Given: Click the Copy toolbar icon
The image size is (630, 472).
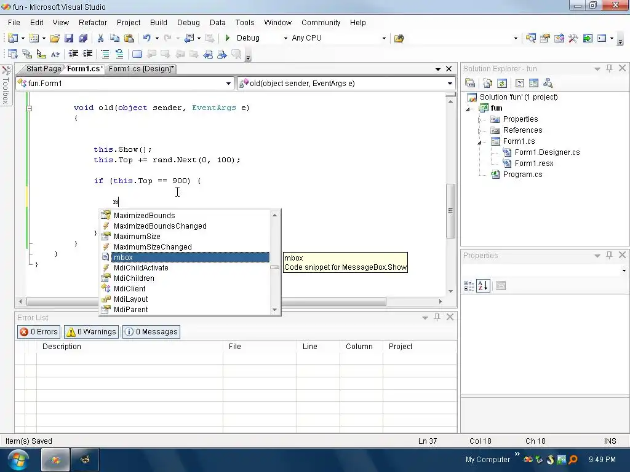Looking at the screenshot, I should tap(114, 38).
